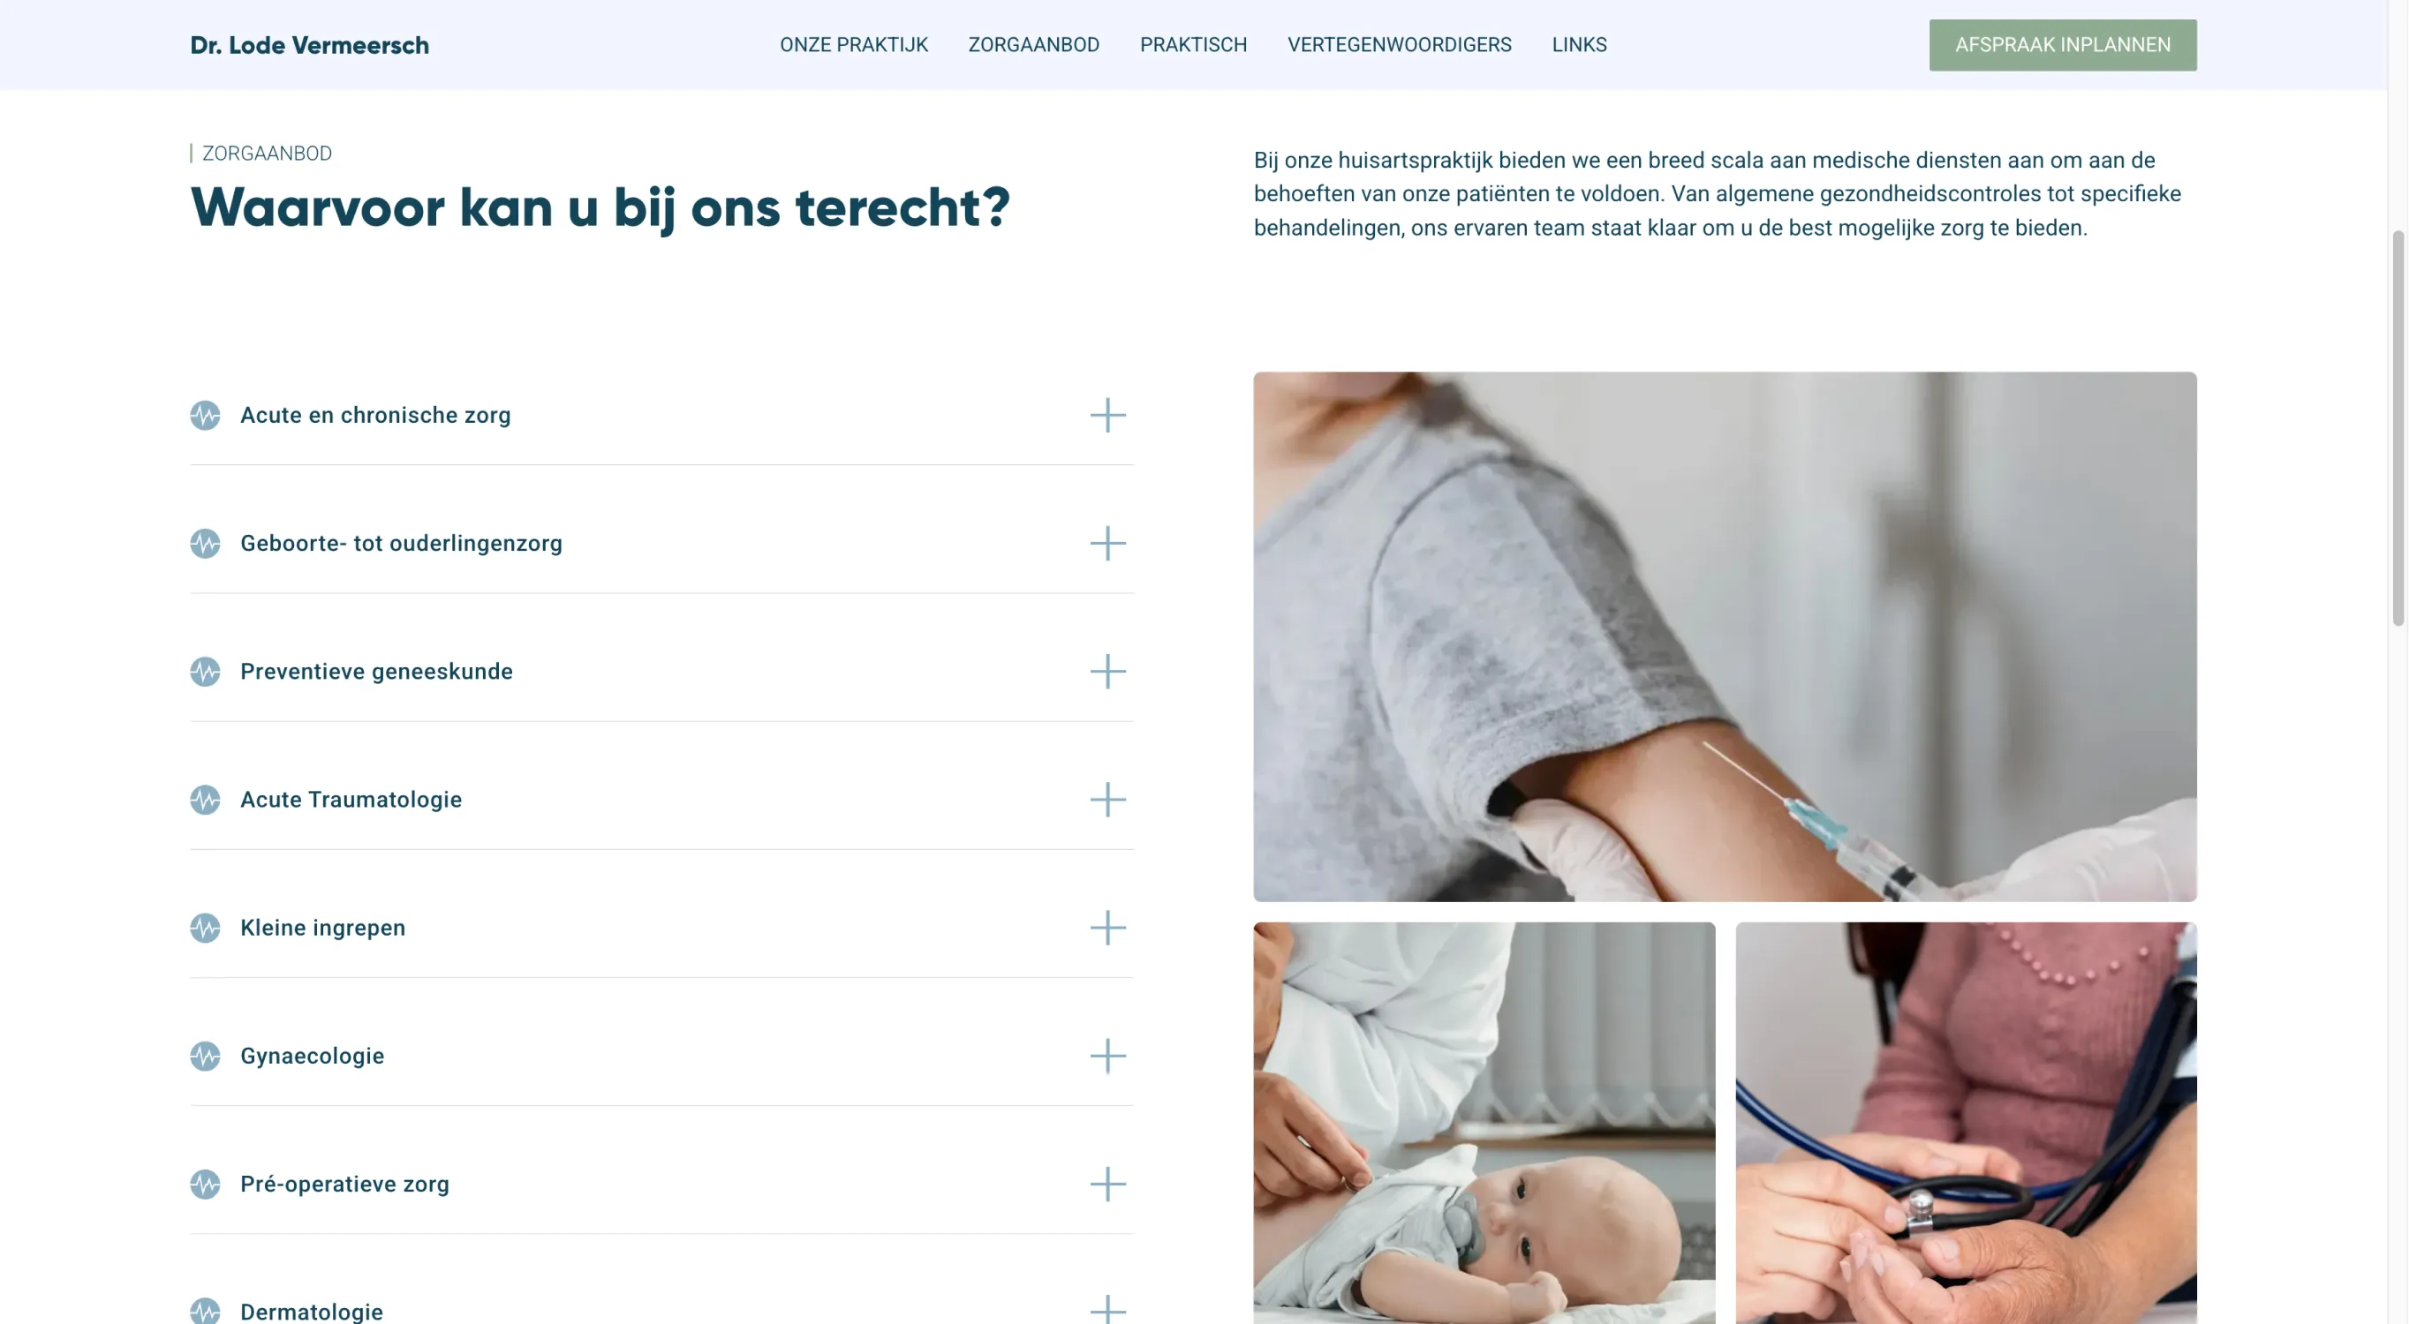Image resolution: width=2409 pixels, height=1324 pixels.
Task: Click the pulse icon next to Dermatologie
Action: (x=205, y=1311)
